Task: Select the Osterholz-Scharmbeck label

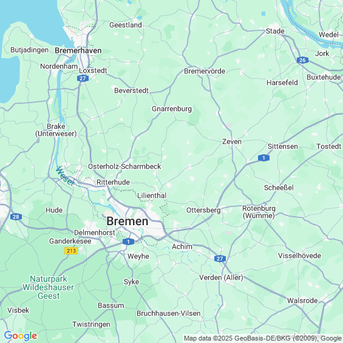Action: (x=124, y=166)
